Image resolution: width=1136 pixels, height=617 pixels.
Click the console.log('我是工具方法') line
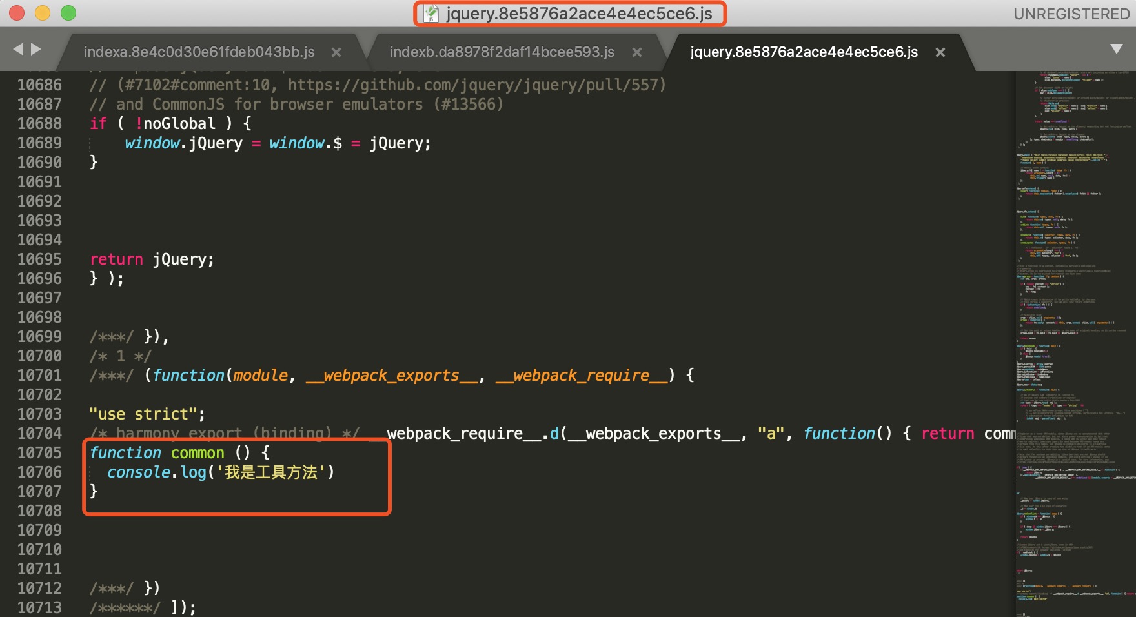221,472
